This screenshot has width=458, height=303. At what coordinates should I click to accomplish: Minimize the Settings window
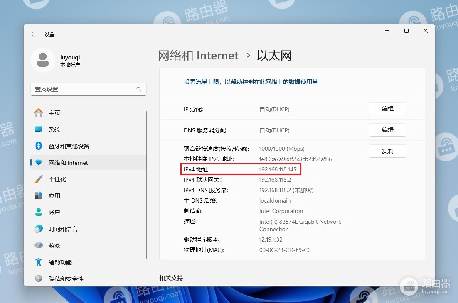click(x=387, y=31)
